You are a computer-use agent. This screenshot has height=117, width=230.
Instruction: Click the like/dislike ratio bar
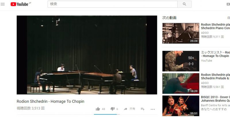point(107,114)
